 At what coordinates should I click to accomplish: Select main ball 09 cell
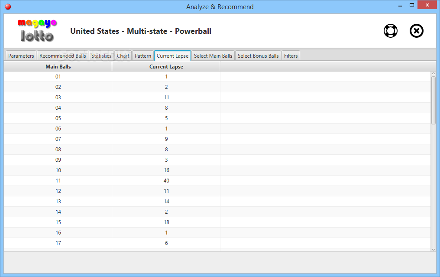tap(58, 160)
